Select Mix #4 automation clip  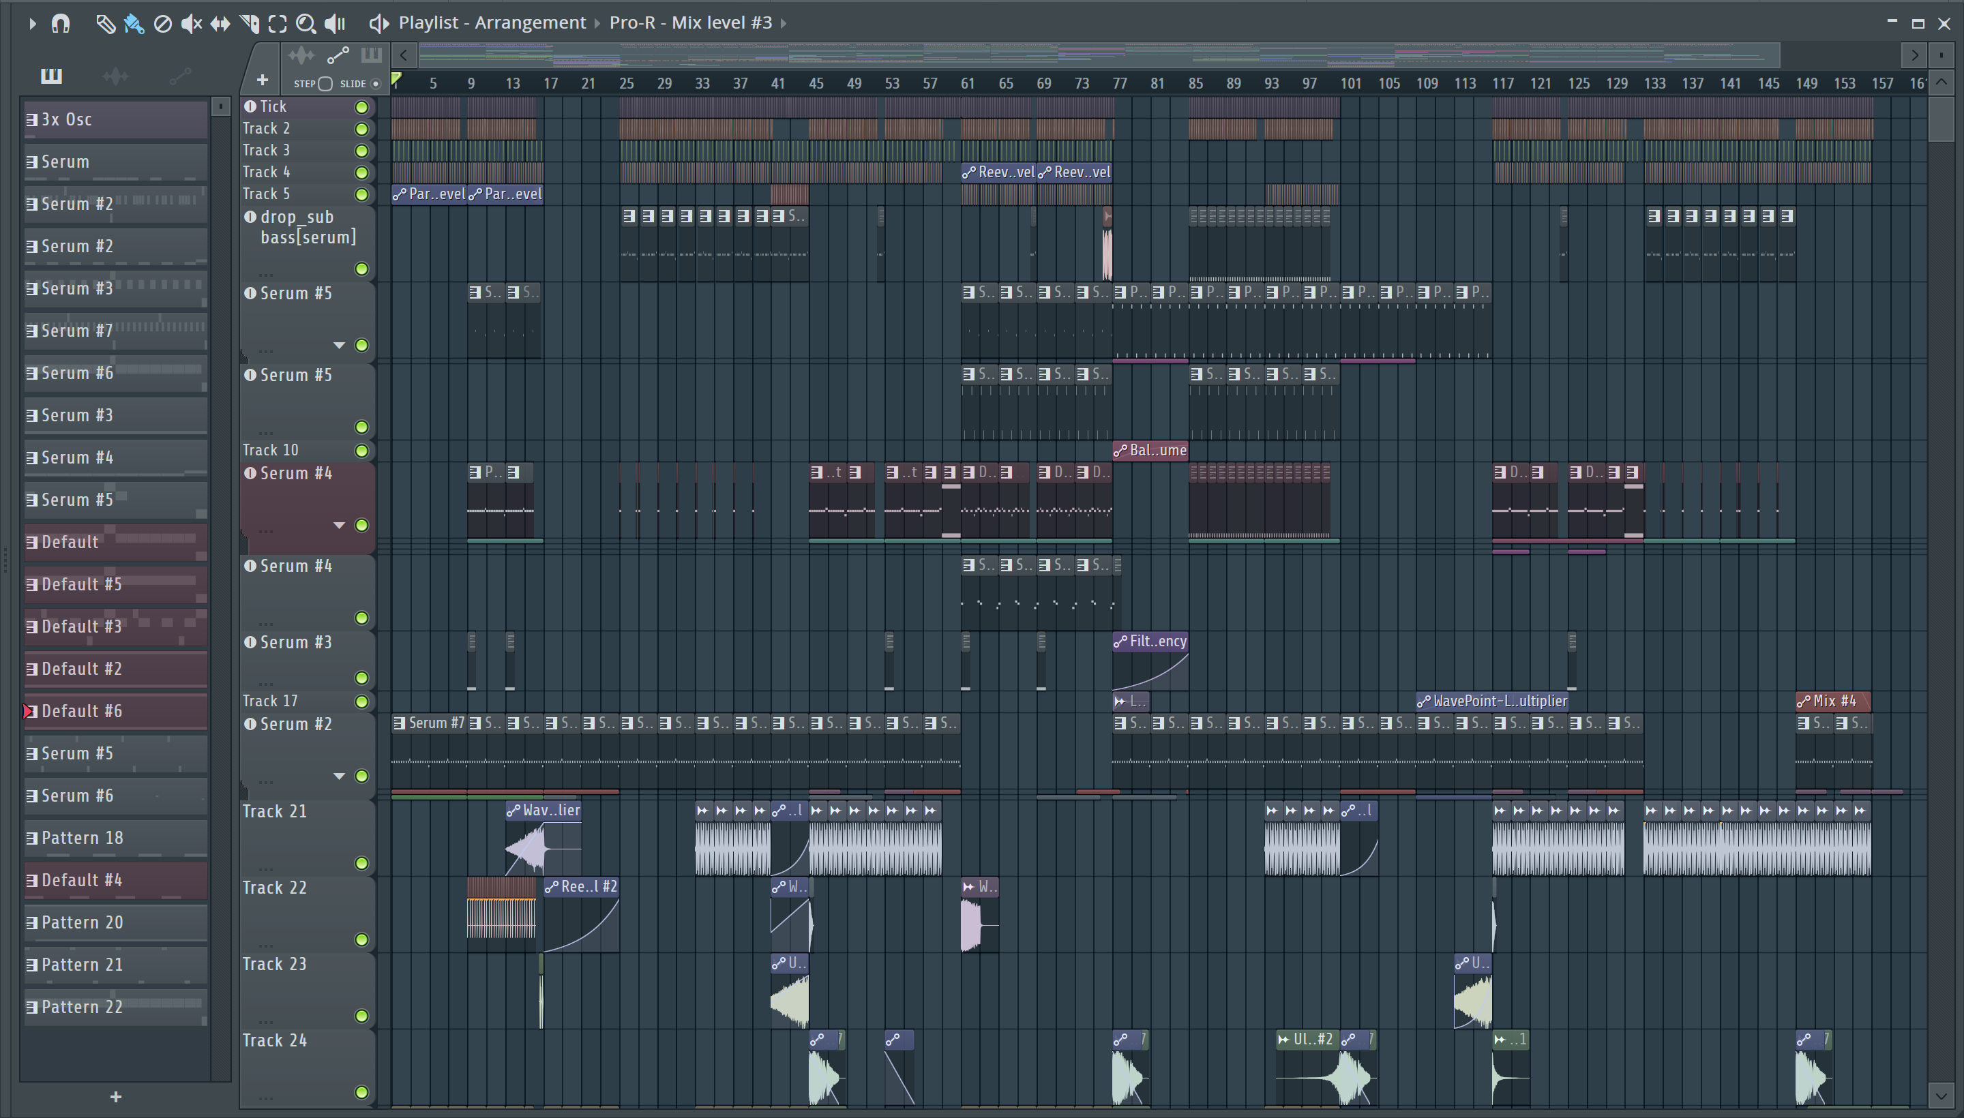[x=1832, y=701]
